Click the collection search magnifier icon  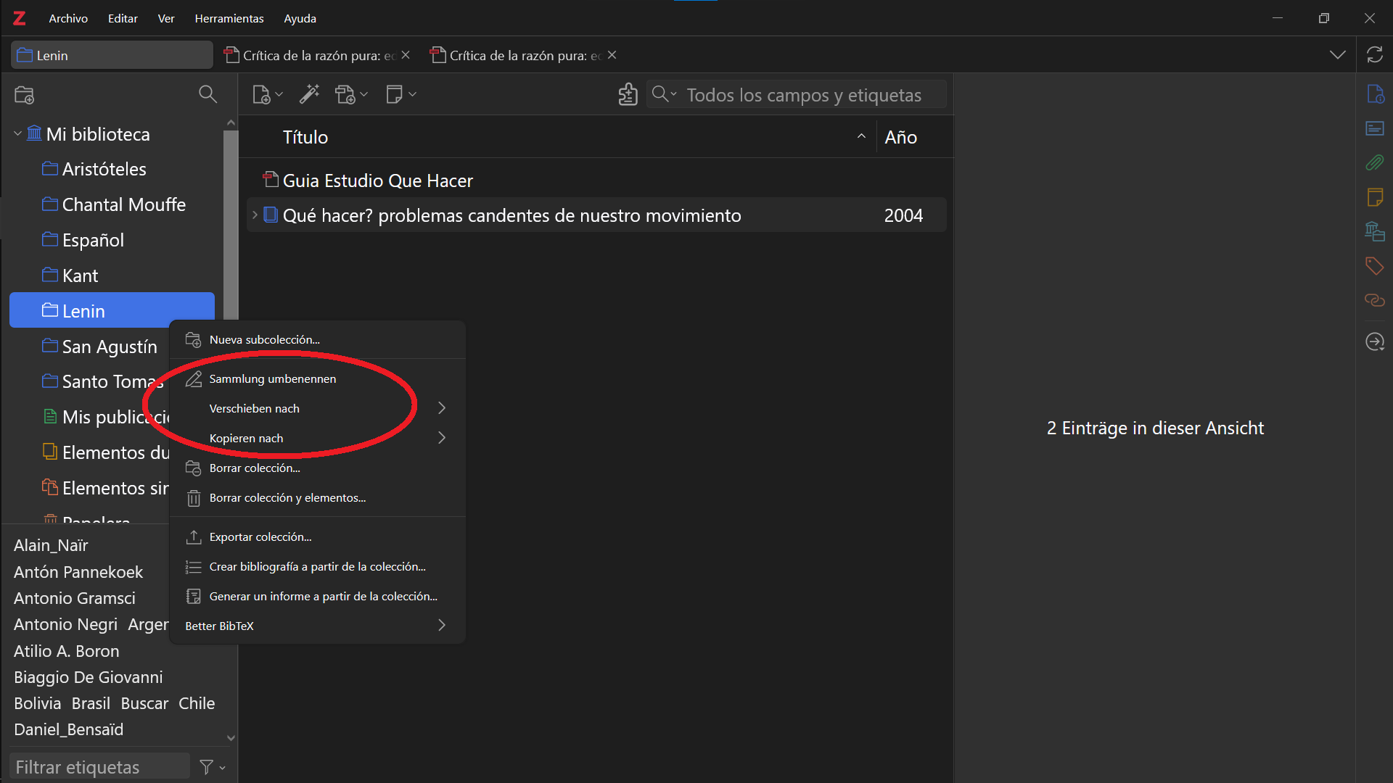coord(207,94)
